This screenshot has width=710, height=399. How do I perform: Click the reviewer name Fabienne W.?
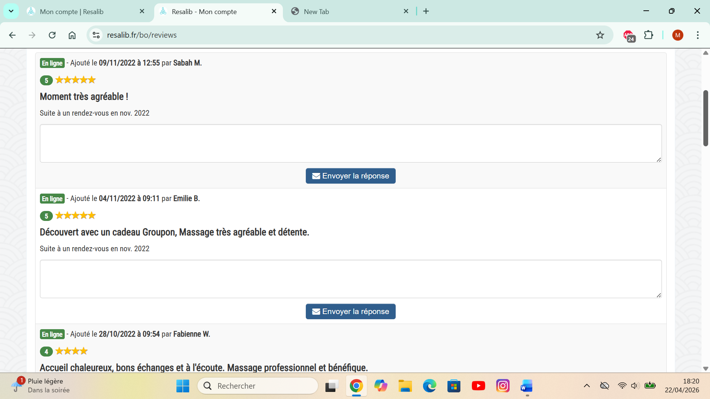192,334
